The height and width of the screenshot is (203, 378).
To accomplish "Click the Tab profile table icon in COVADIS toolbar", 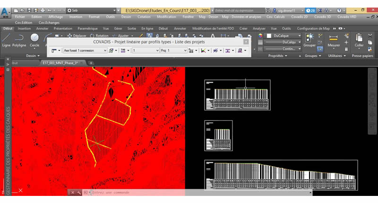I will click(x=123, y=51).
